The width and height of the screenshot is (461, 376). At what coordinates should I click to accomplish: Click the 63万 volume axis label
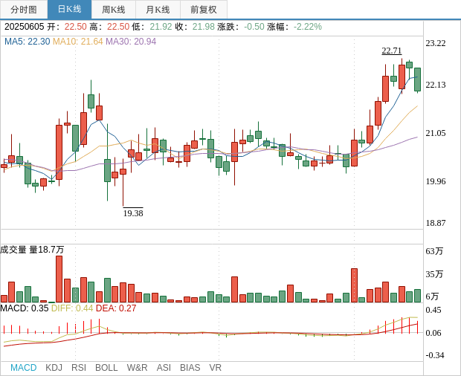(434, 251)
